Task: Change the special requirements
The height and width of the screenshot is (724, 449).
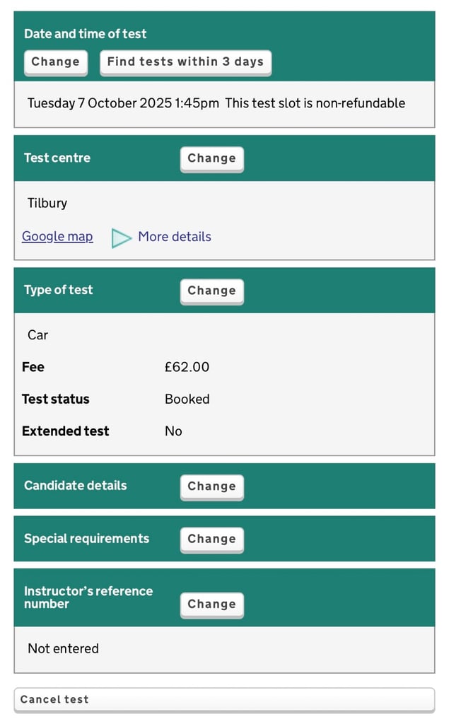Action: [211, 539]
